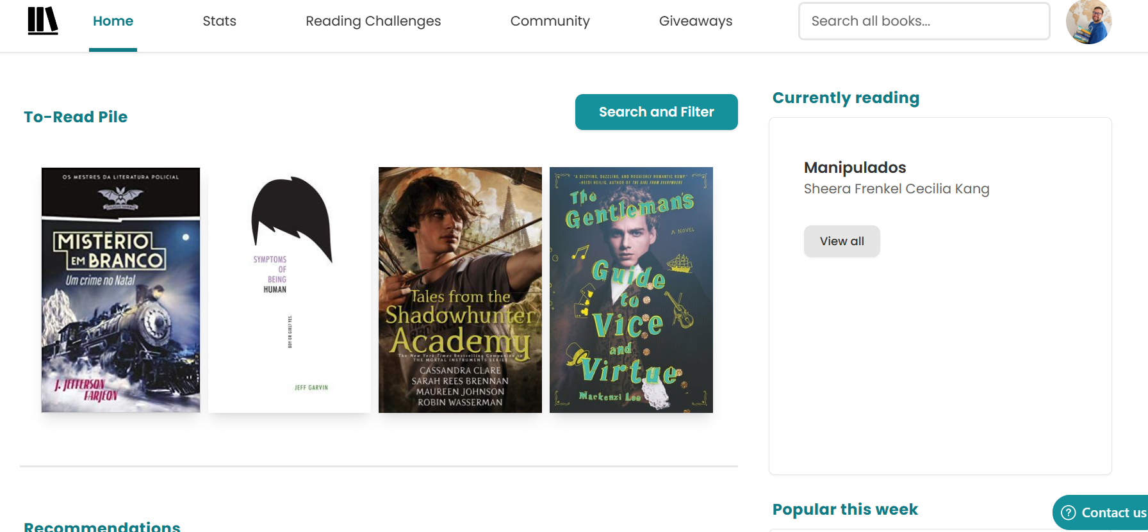1148x532 pixels.
Task: Navigate to Giveaways
Action: (x=695, y=21)
